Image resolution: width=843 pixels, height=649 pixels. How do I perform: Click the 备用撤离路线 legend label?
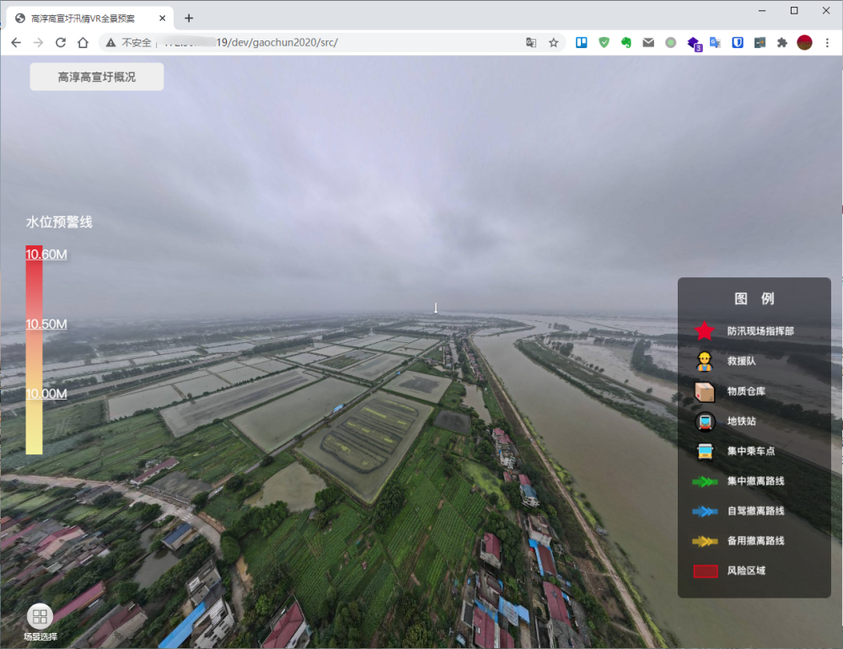(x=755, y=541)
